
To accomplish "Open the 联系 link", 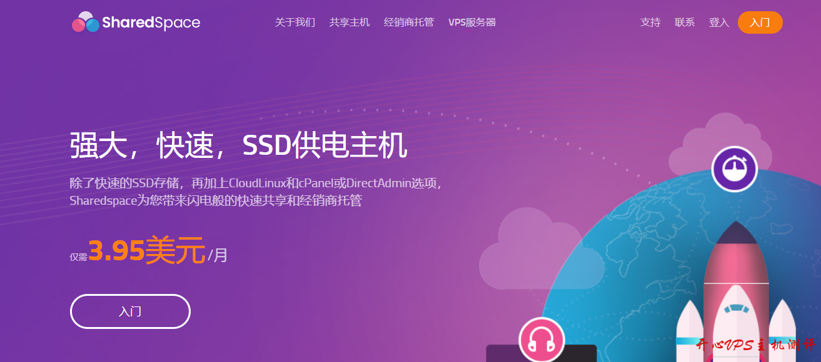I will coord(685,22).
